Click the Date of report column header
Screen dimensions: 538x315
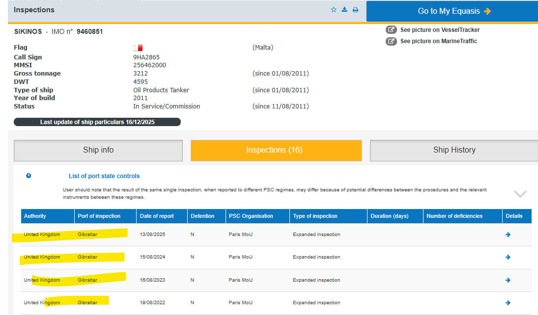point(156,216)
